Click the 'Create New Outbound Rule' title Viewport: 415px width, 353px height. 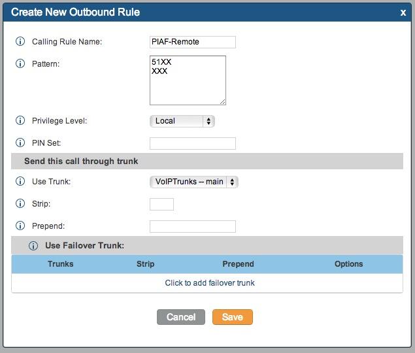75,12
